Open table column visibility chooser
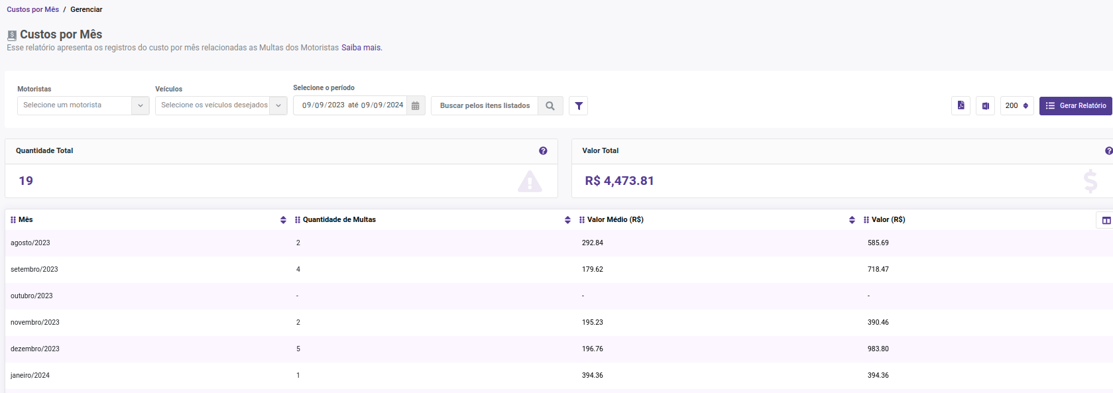 tap(1106, 220)
